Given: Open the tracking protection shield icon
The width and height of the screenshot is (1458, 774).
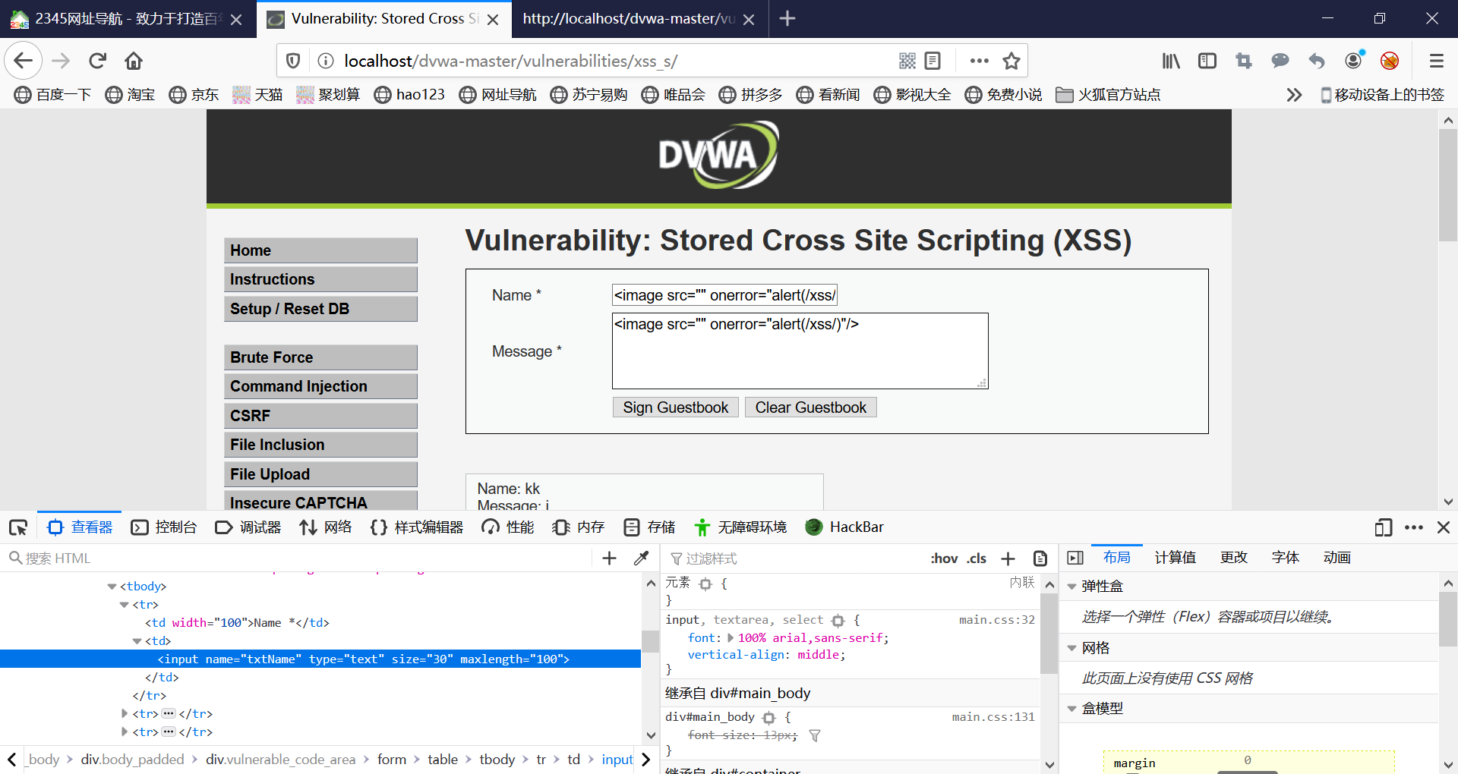Looking at the screenshot, I should (293, 61).
